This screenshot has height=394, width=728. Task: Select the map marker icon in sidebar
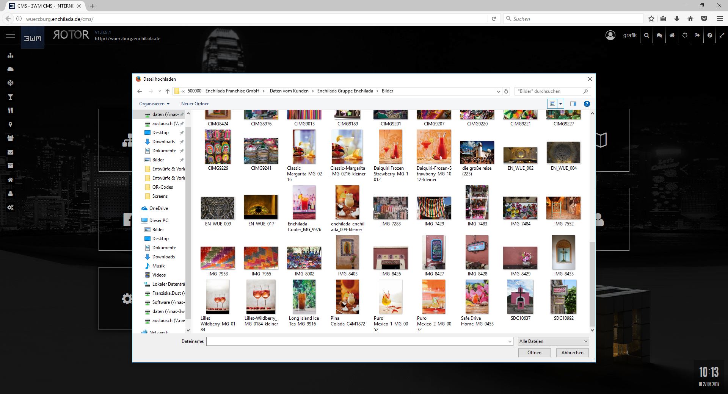click(x=11, y=125)
